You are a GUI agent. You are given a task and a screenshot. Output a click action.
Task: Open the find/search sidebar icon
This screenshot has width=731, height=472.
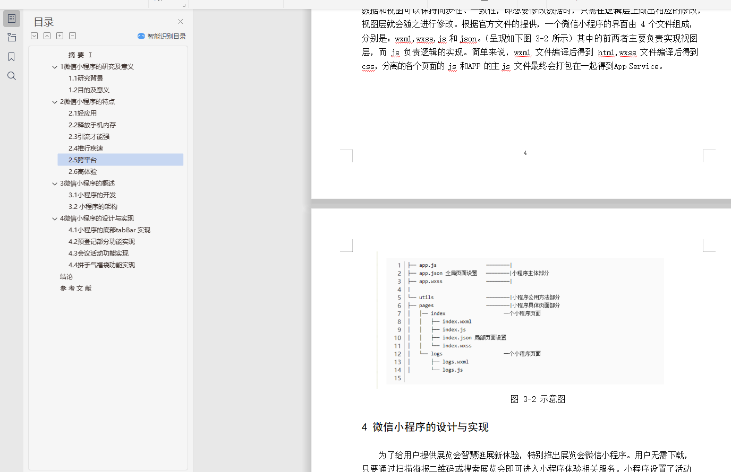[x=12, y=76]
